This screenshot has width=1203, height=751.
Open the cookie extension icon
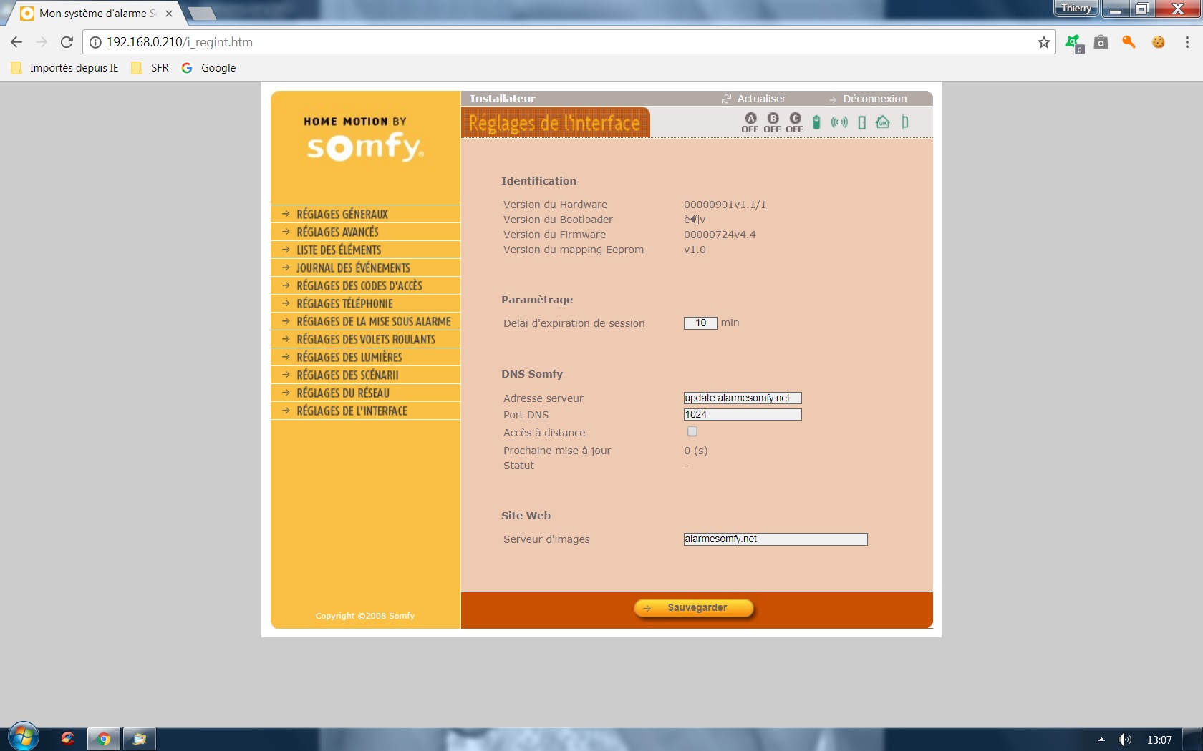[1158, 42]
